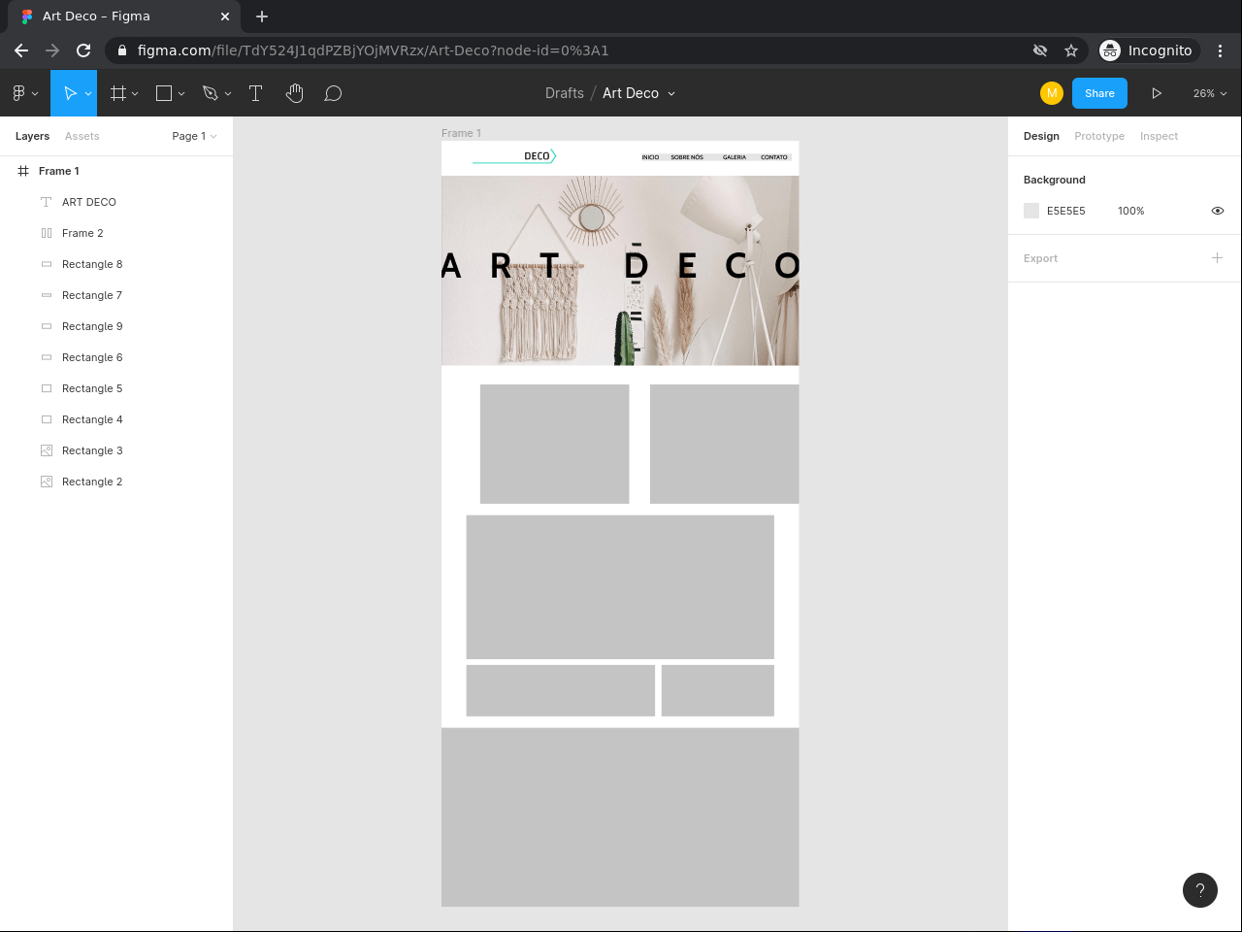Image resolution: width=1242 pixels, height=932 pixels.
Task: Click the Rectangle 5 layer icon
Action: pos(47,388)
